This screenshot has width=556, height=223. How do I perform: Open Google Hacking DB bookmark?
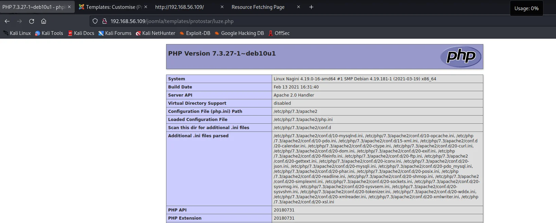coord(239,33)
